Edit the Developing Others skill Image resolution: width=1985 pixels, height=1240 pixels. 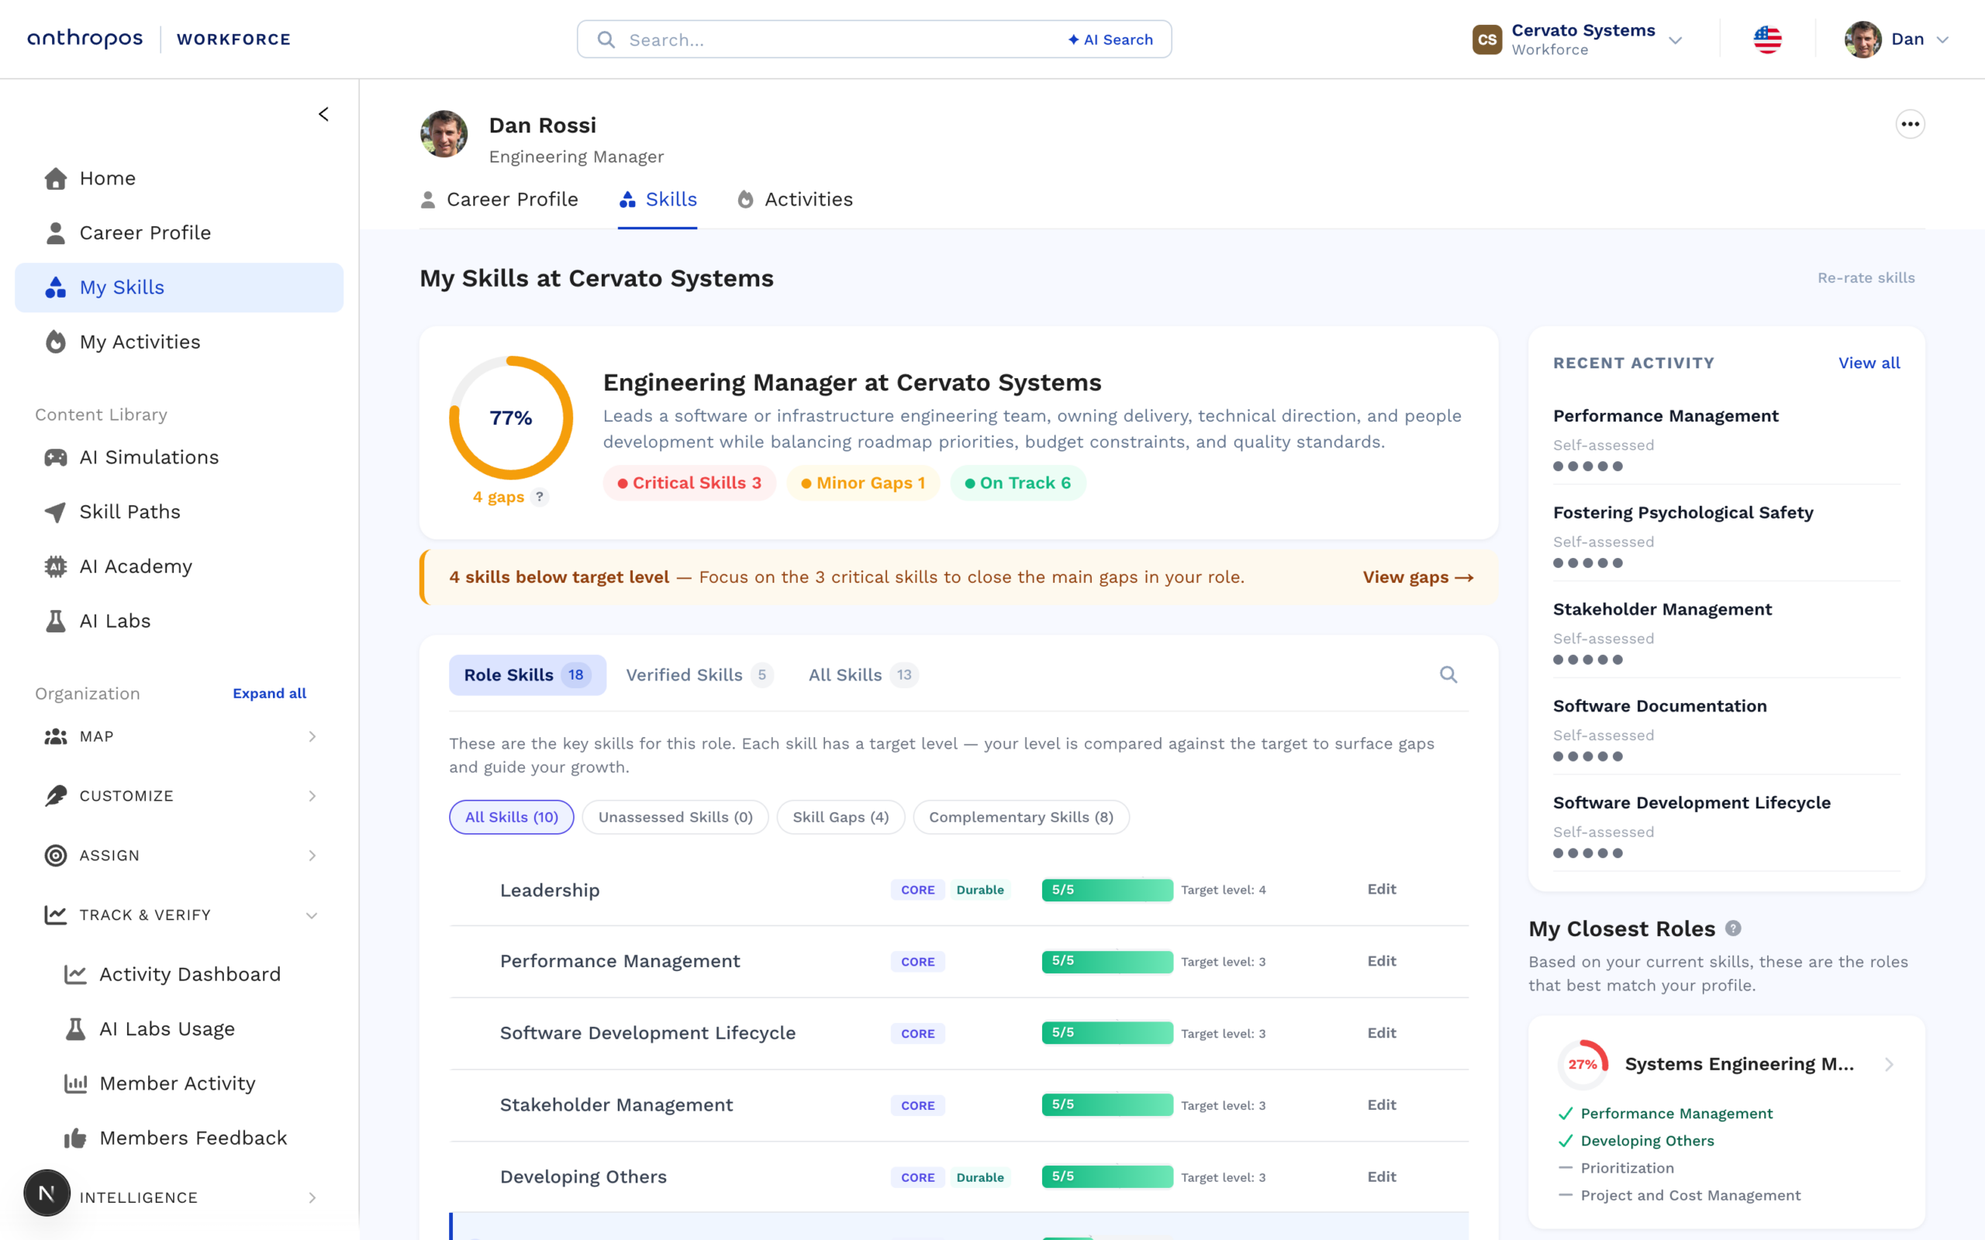[1381, 1176]
